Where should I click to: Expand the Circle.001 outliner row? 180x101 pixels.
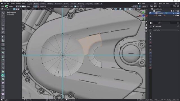[154, 13]
